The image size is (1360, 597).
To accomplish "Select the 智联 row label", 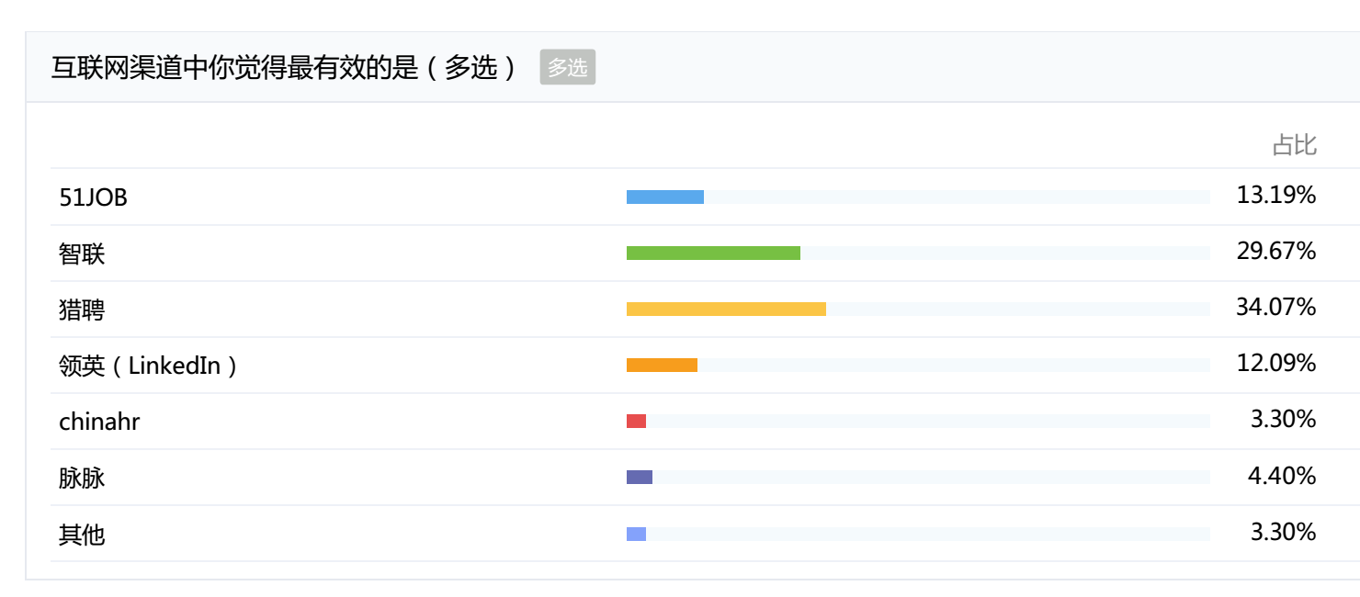I will point(82,253).
